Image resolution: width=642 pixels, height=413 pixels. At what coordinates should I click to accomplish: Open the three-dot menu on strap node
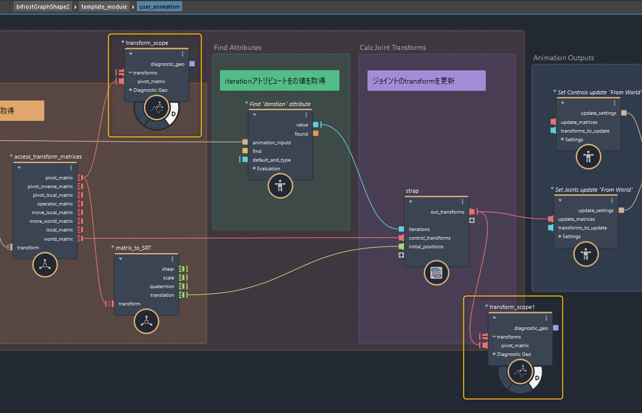pos(462,202)
